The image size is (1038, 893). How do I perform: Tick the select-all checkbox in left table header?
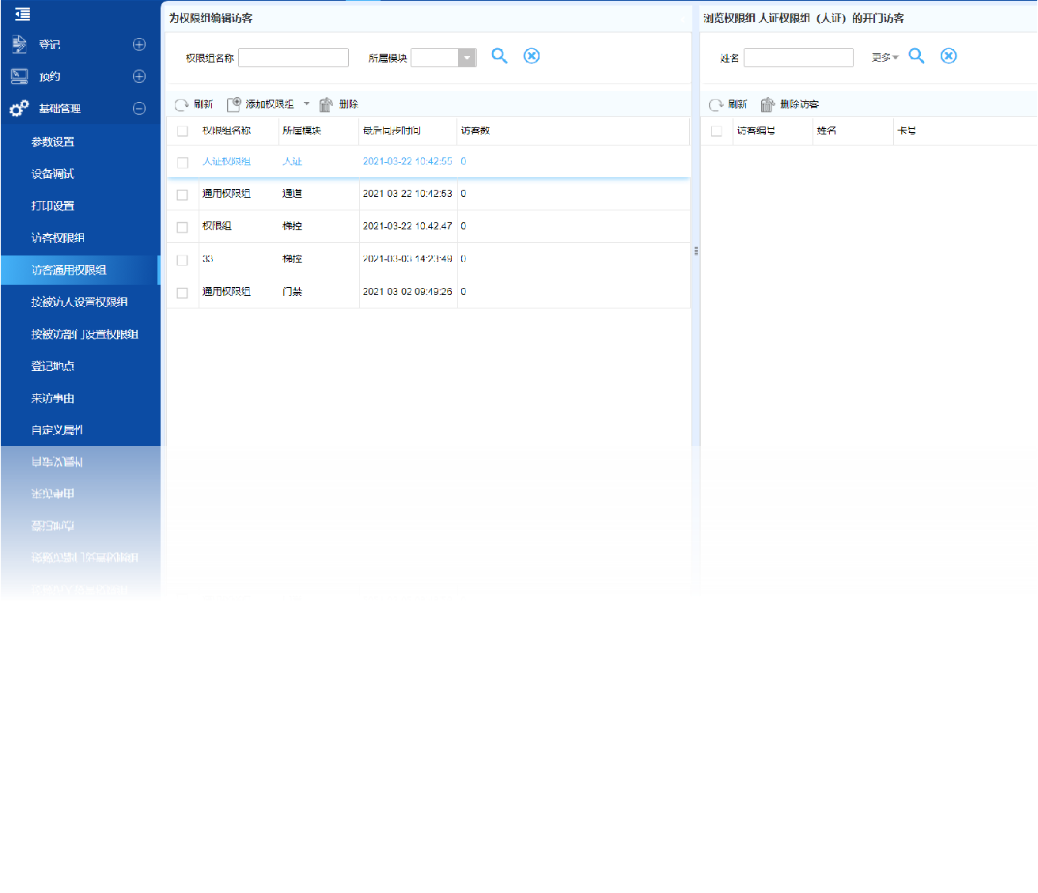pyautogui.click(x=183, y=131)
